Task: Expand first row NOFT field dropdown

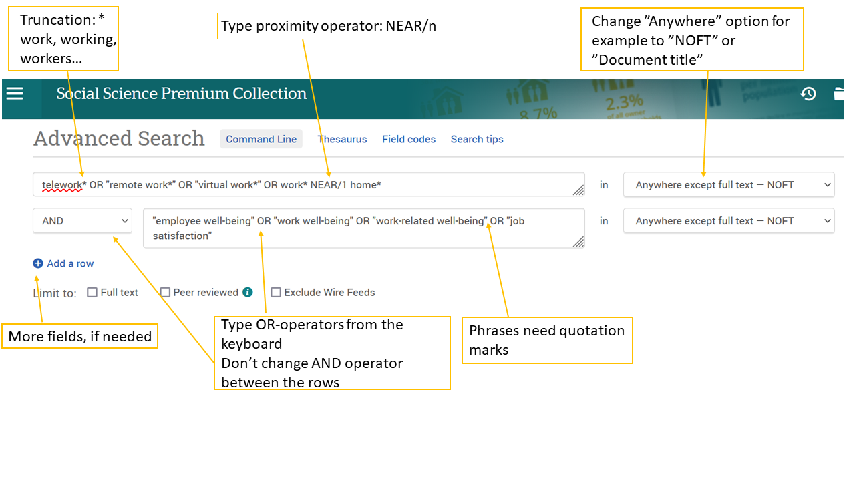Action: 729,185
